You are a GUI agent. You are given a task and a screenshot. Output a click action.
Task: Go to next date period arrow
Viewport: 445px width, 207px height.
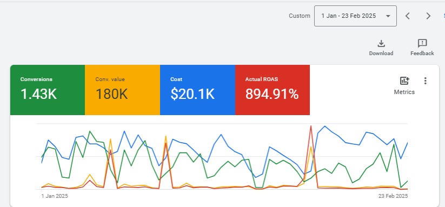[428, 16]
